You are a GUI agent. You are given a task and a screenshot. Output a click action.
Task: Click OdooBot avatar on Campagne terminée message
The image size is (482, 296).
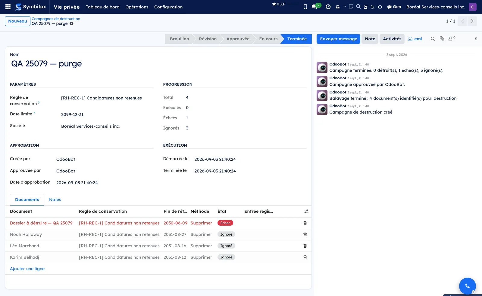pyautogui.click(x=322, y=68)
